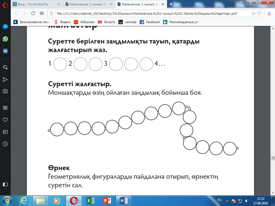The height and width of the screenshot is (206, 275).
Task: Open the AliExpress bookmark
Action: coord(84,22)
